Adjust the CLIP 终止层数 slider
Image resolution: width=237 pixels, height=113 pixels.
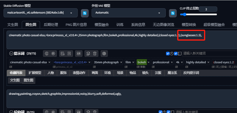tap(198, 14)
